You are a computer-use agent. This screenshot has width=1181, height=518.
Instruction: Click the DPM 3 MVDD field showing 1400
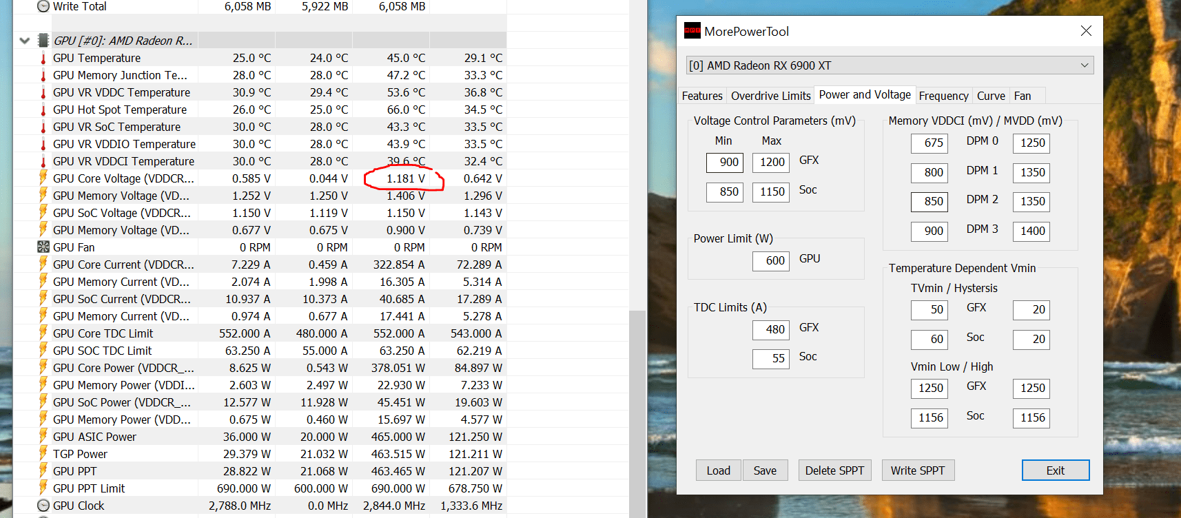(x=1031, y=231)
